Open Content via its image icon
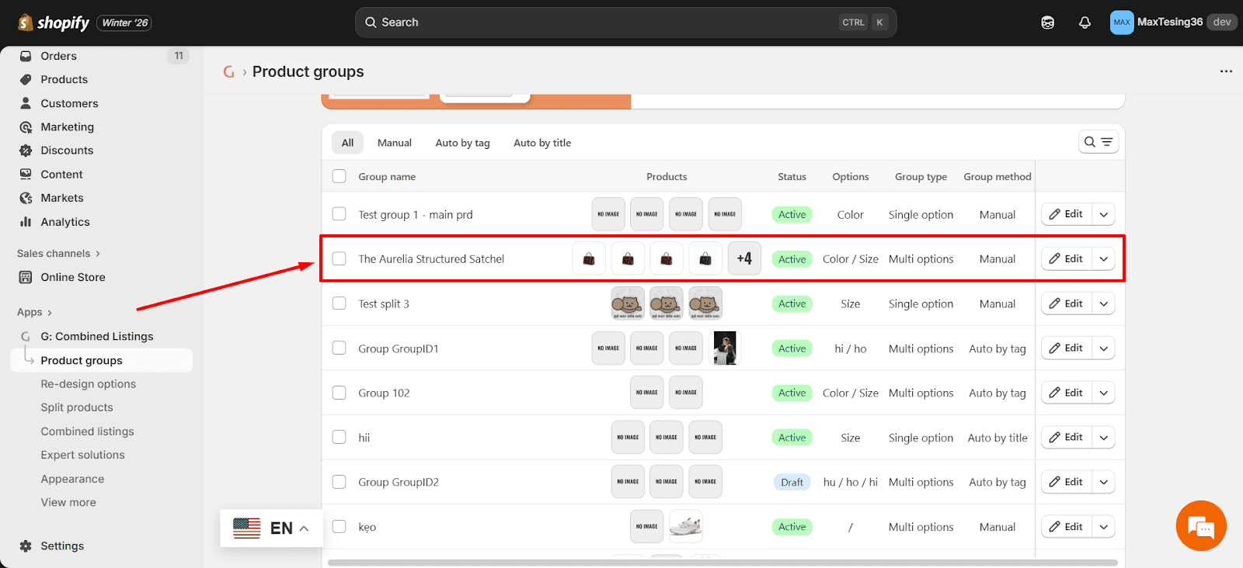The height and width of the screenshot is (568, 1243). (x=26, y=175)
